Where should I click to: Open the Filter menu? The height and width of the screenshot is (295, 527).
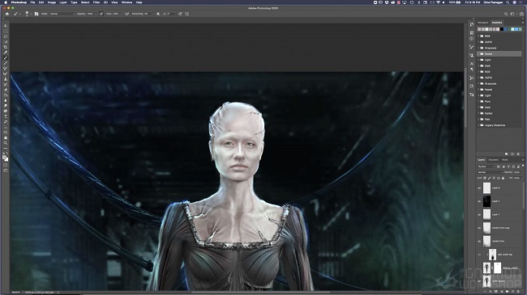point(96,2)
